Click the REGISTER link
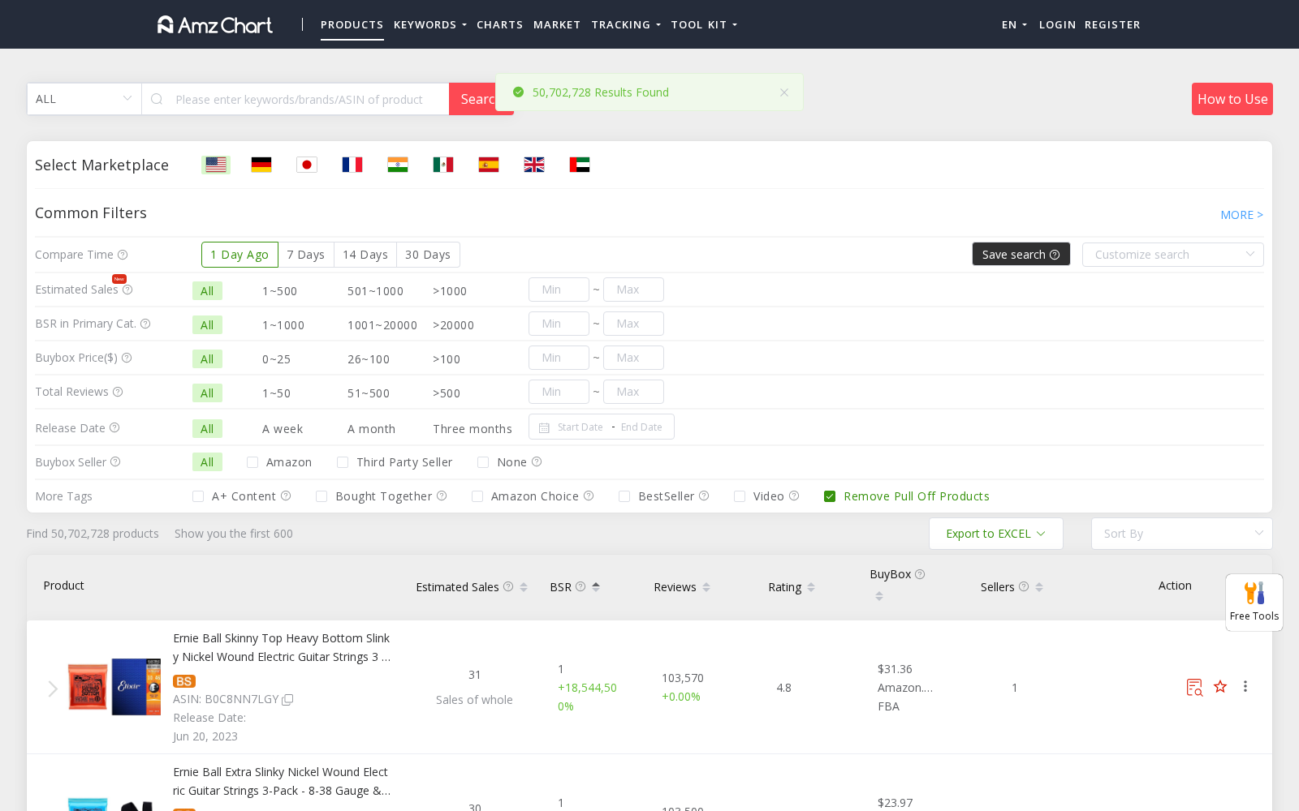 point(1112,25)
